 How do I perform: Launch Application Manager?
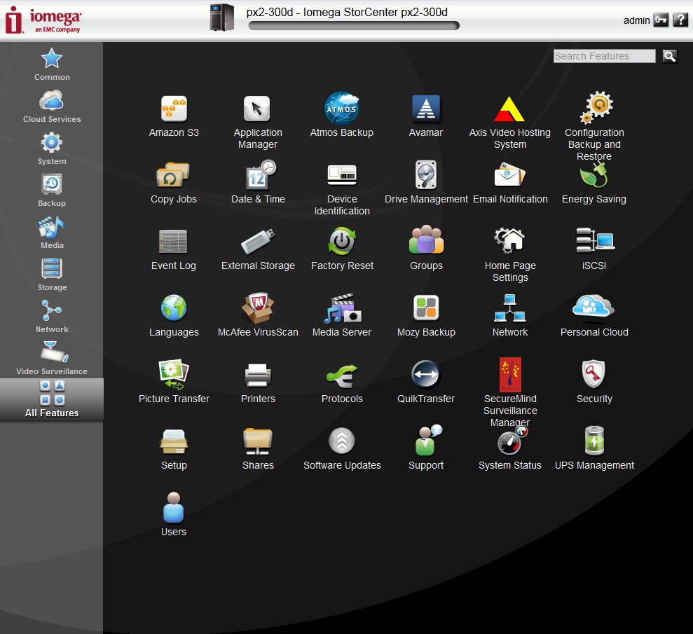(x=258, y=122)
